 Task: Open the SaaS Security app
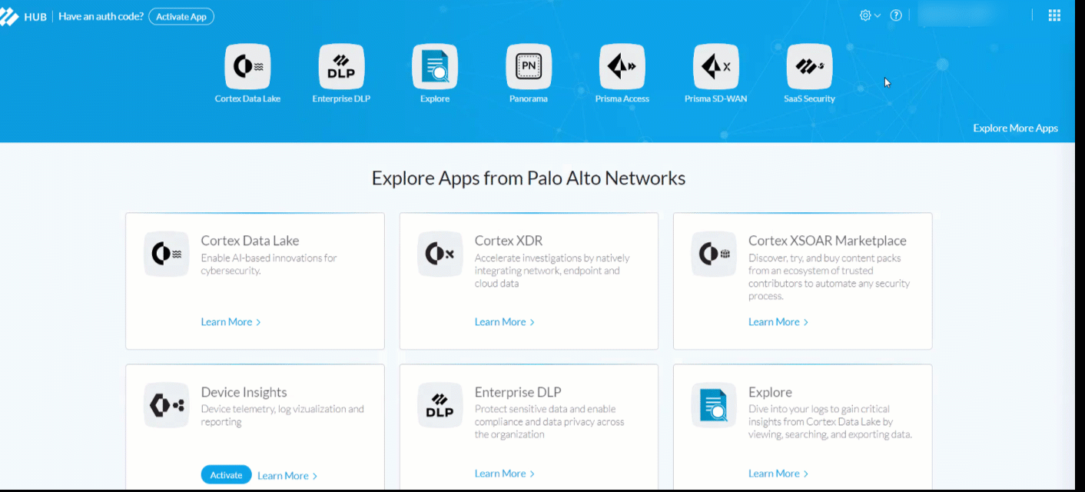coord(809,67)
